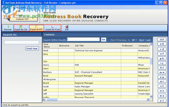Select the Gus contact row
The width and height of the screenshot is (169, 107).
pyautogui.click(x=96, y=61)
